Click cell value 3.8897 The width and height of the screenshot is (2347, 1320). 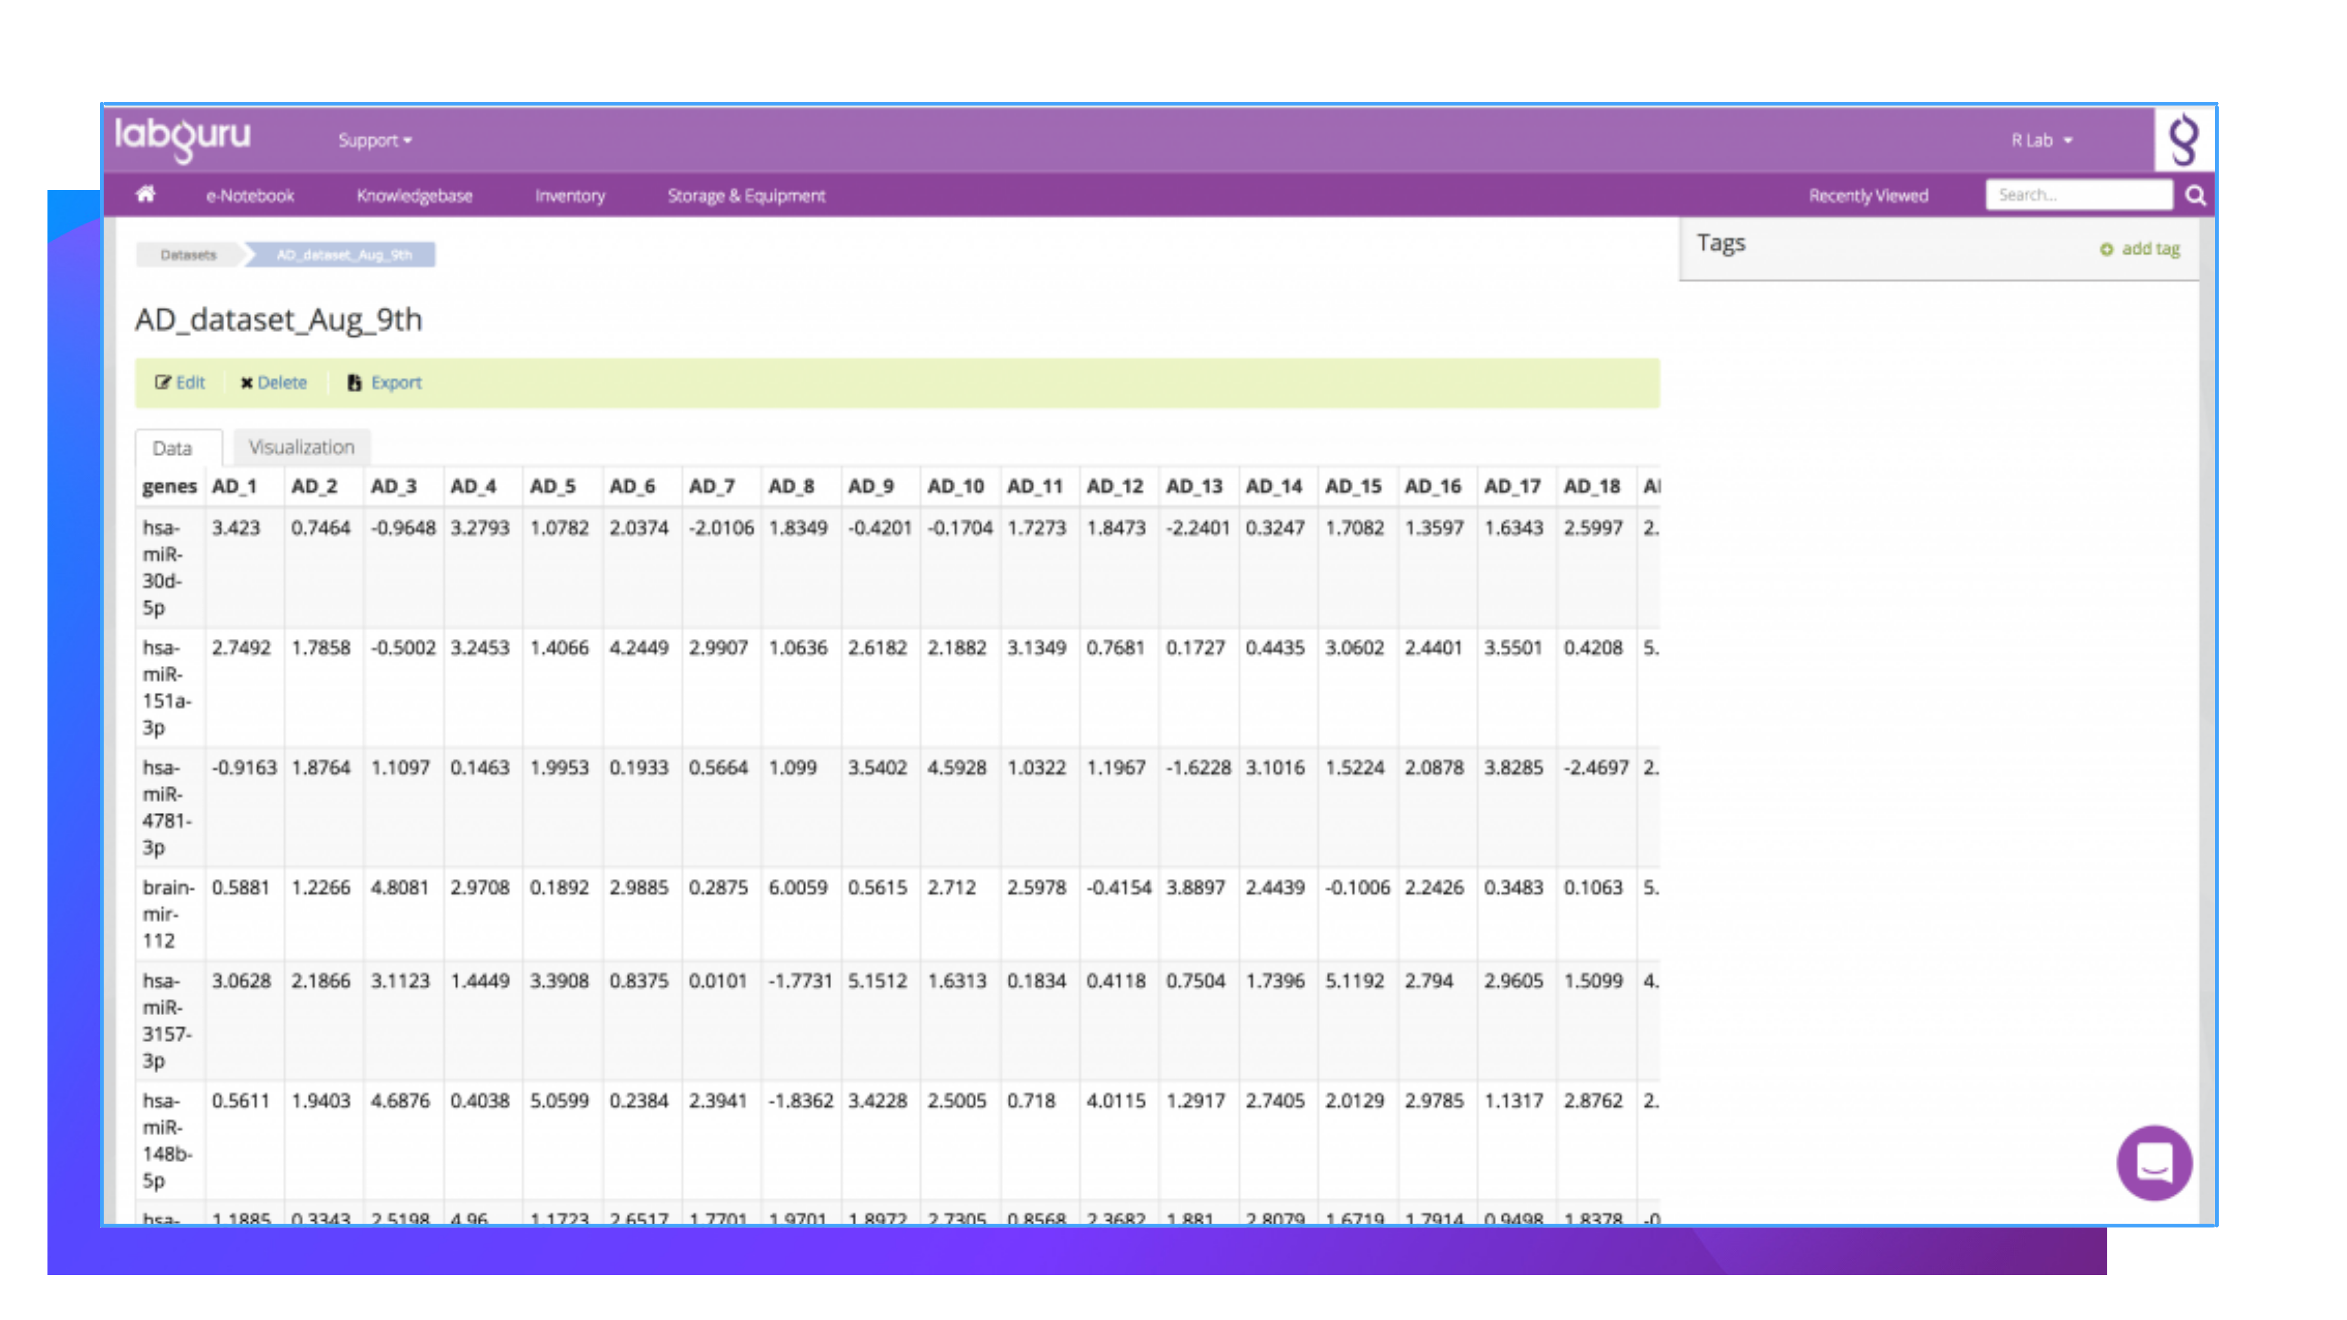(x=1196, y=887)
